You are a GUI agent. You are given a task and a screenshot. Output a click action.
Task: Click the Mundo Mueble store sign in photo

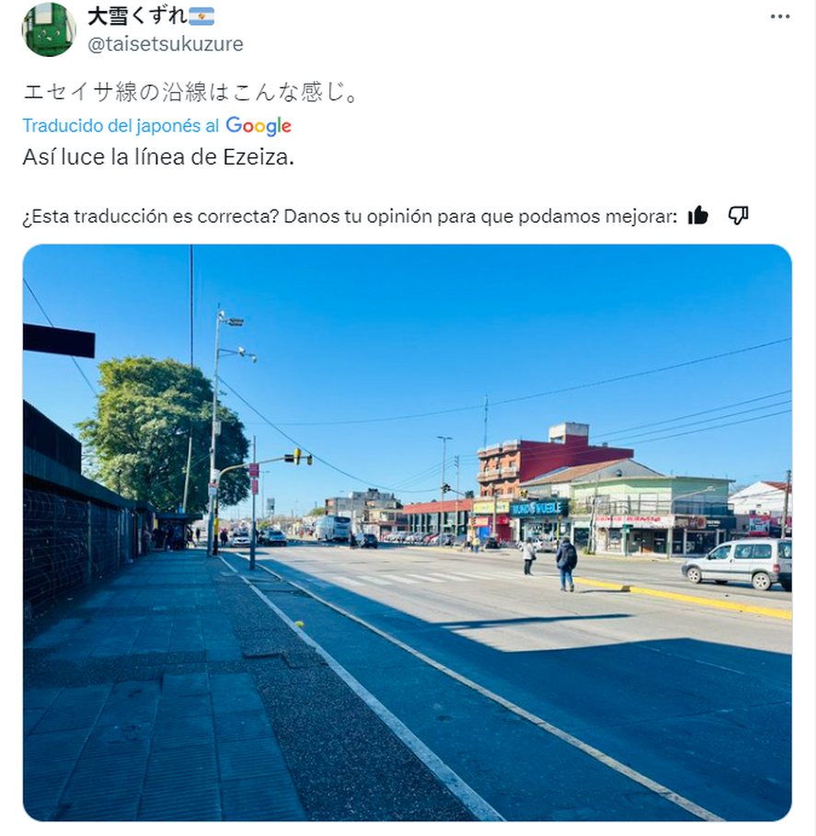coord(539,509)
